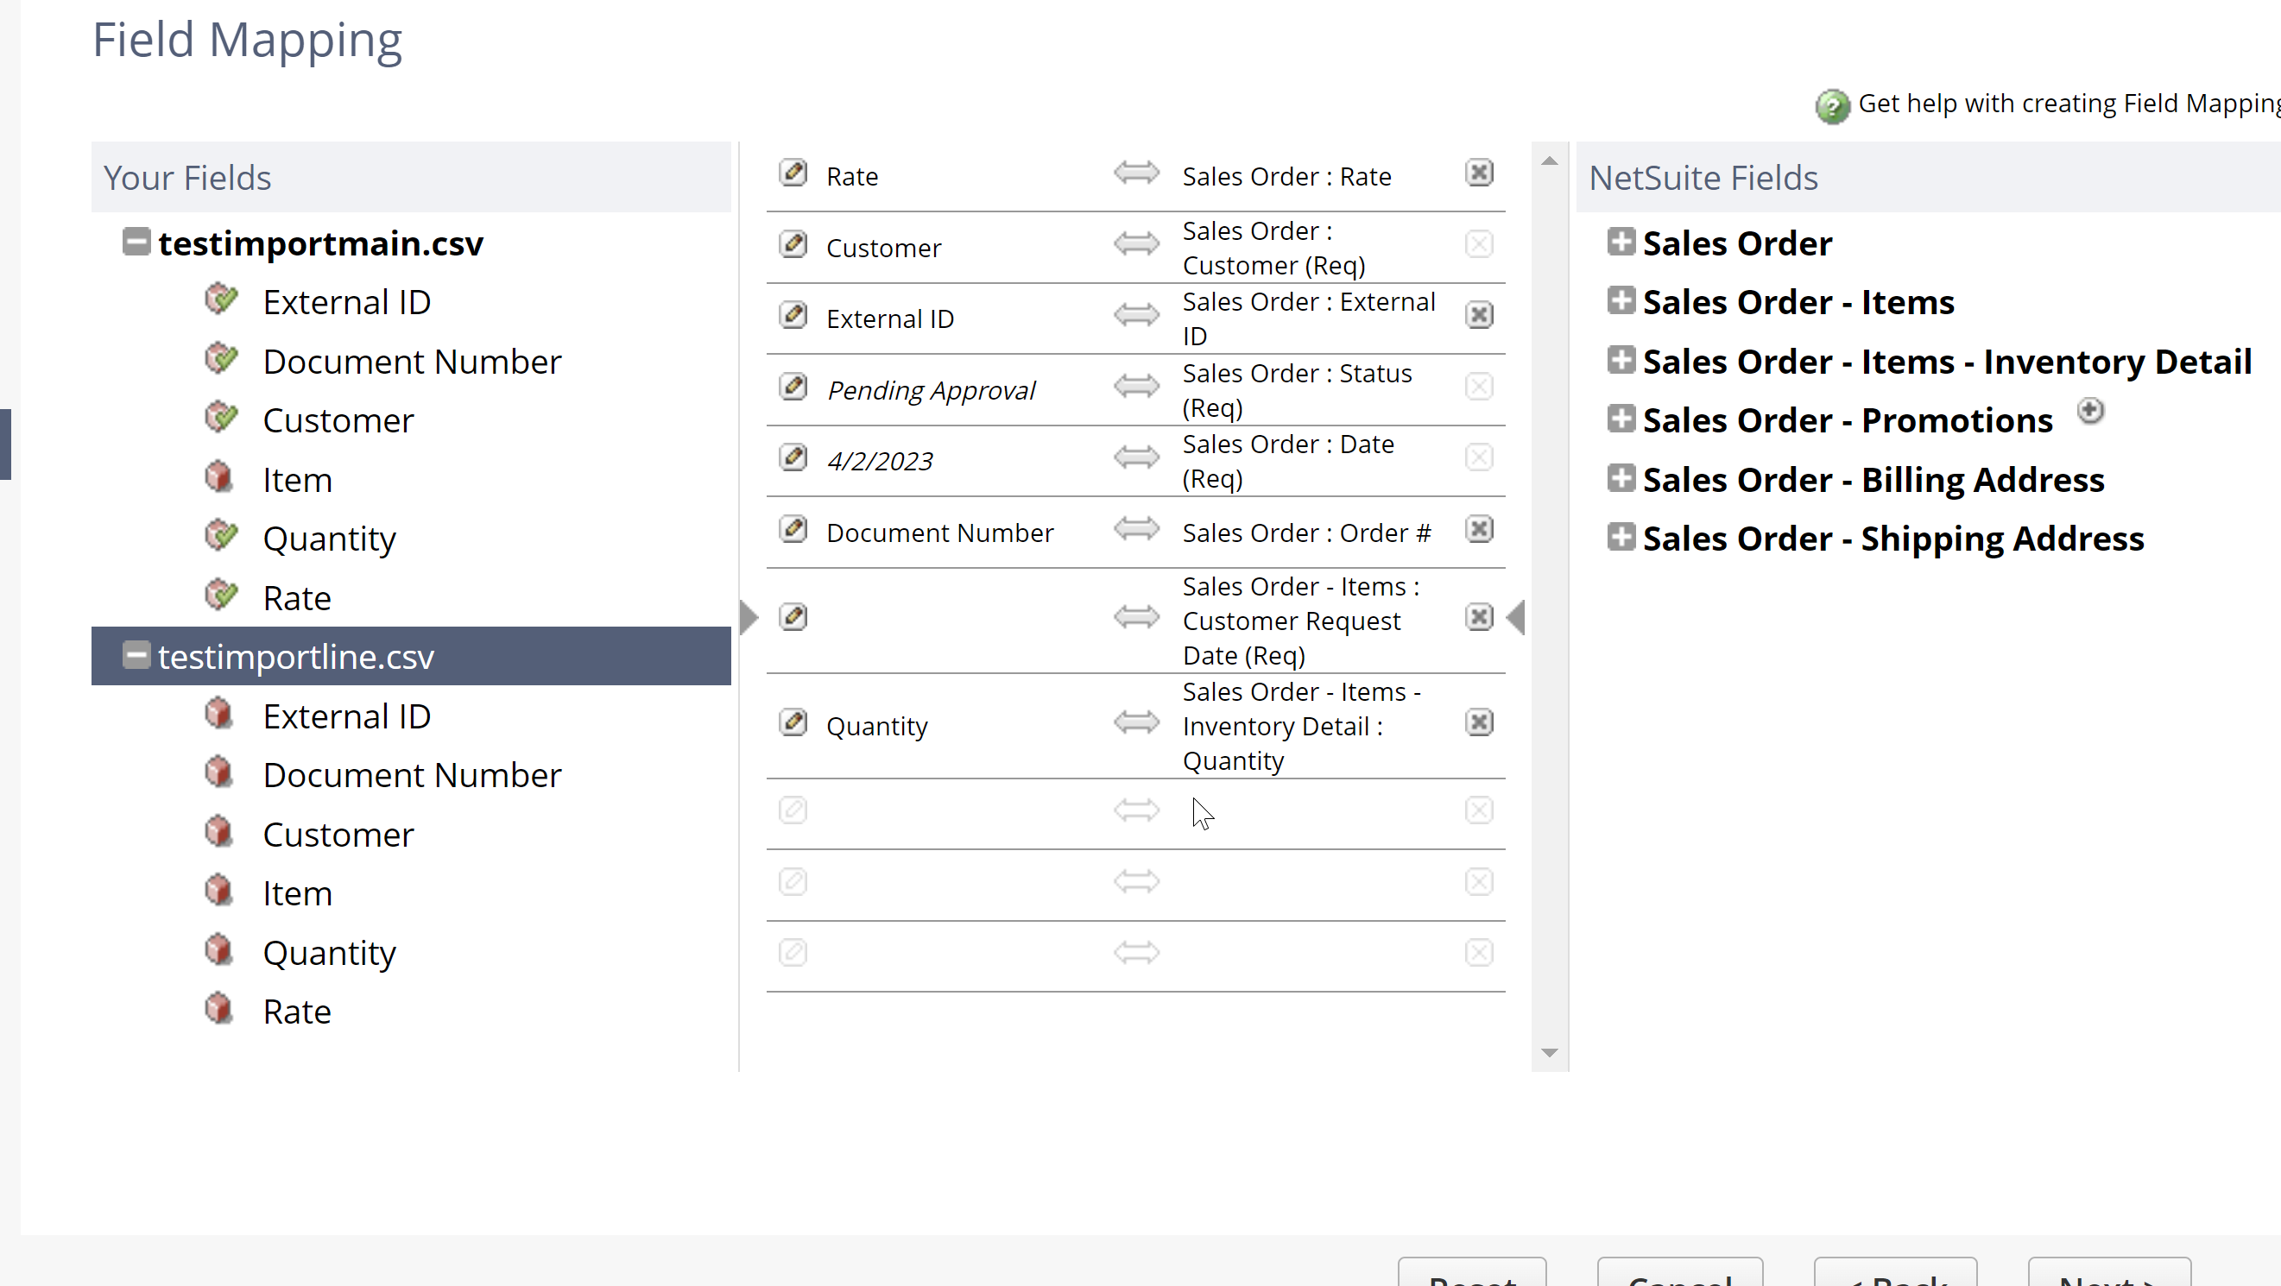Viewport: 2281px width, 1286px height.
Task: Expand the Sales Order - Shipping Address node
Action: click(x=1621, y=537)
